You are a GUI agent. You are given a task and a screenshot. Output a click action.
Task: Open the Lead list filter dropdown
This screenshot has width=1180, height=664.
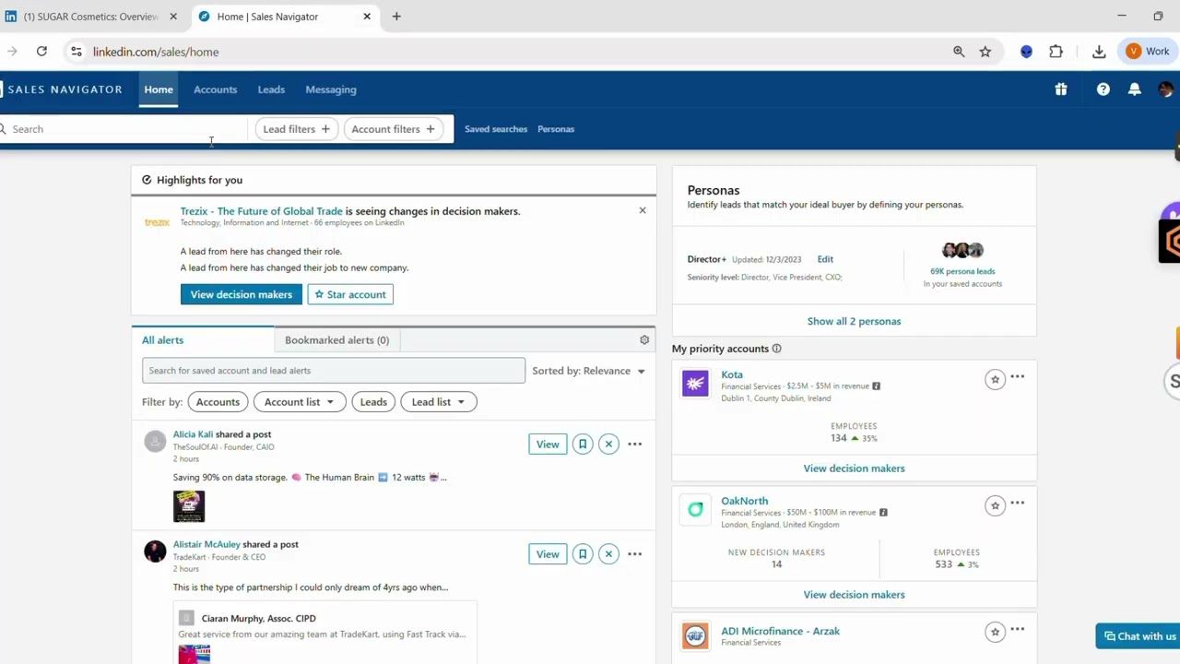click(438, 402)
